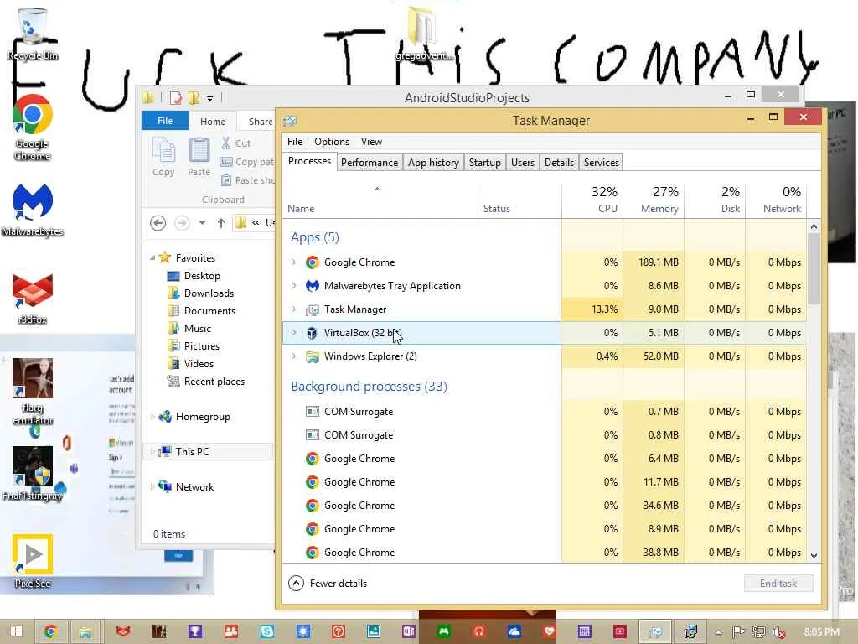Open File Explorer from the taskbar

coord(85,631)
